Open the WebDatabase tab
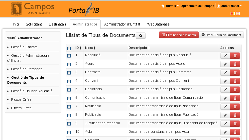The height and width of the screenshot is (140, 249). 158,24
